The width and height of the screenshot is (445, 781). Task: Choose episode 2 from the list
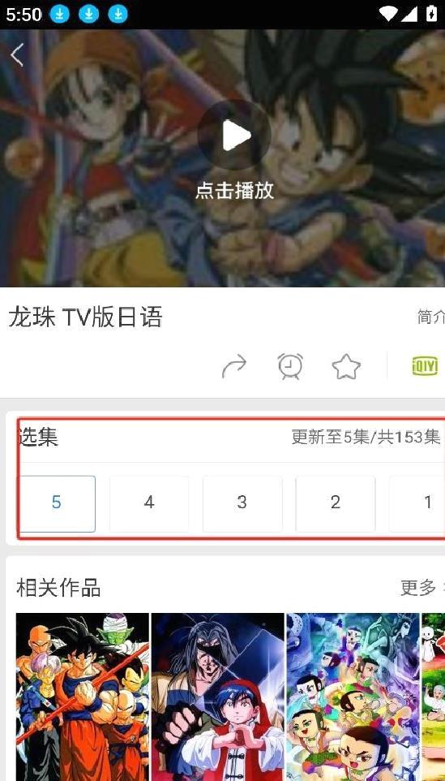[335, 503]
